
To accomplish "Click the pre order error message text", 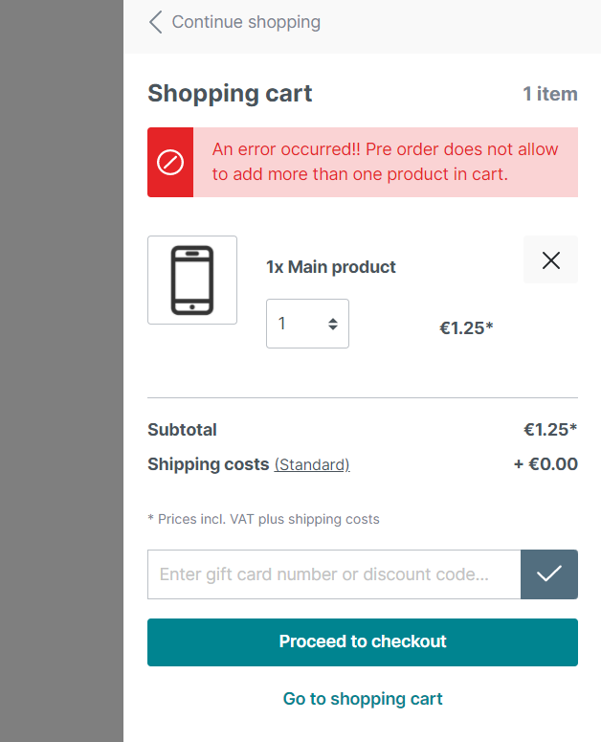I will pos(385,162).
